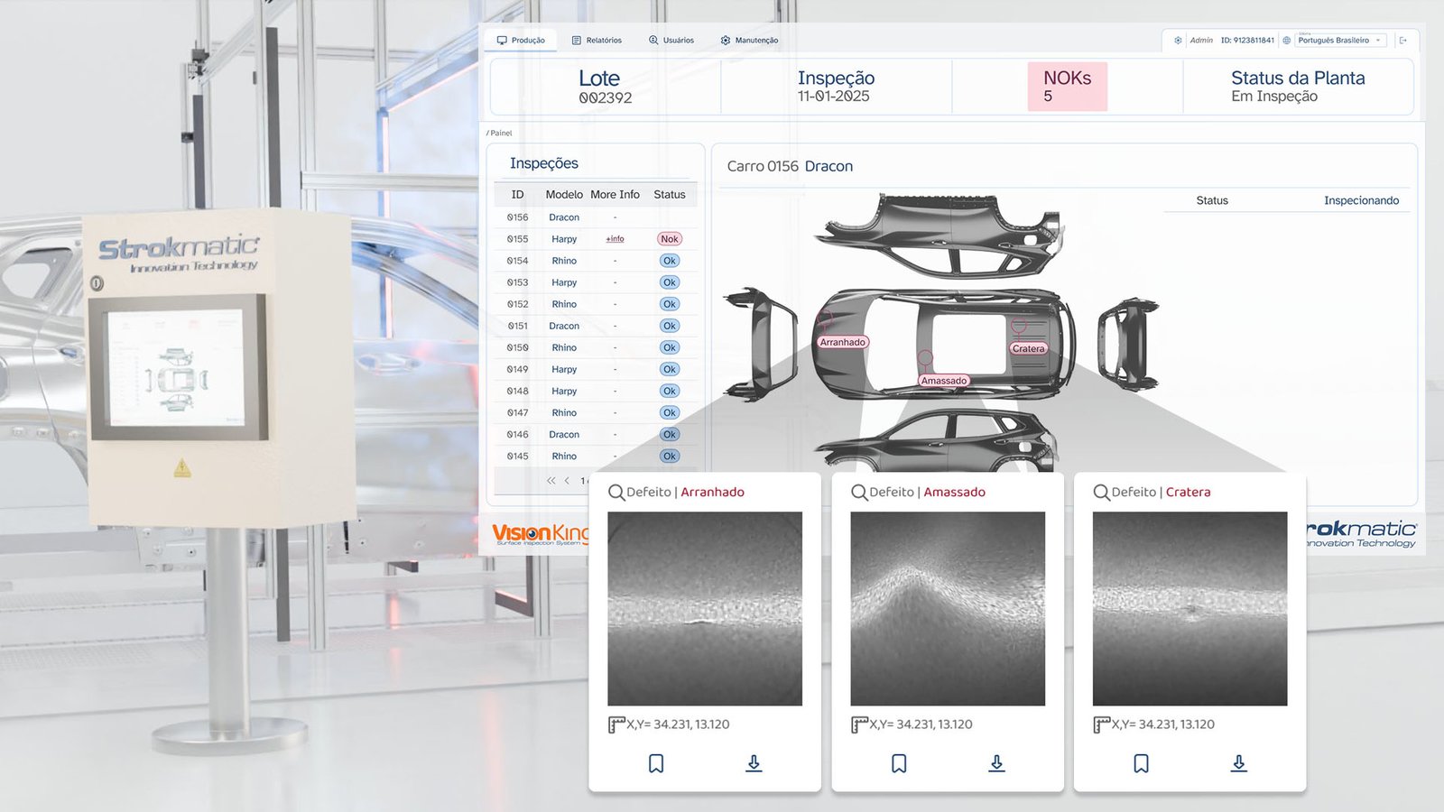Open the Manutenção tab
Screen dimensions: 1444x812
(x=749, y=41)
